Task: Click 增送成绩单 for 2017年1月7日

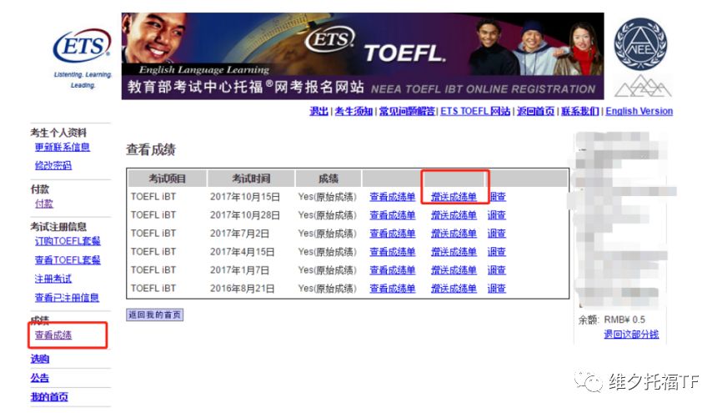Action: [454, 270]
